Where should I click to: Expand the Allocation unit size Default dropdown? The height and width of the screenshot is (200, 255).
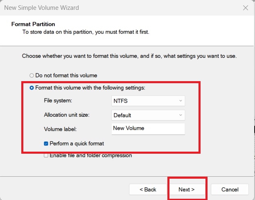tap(148, 115)
